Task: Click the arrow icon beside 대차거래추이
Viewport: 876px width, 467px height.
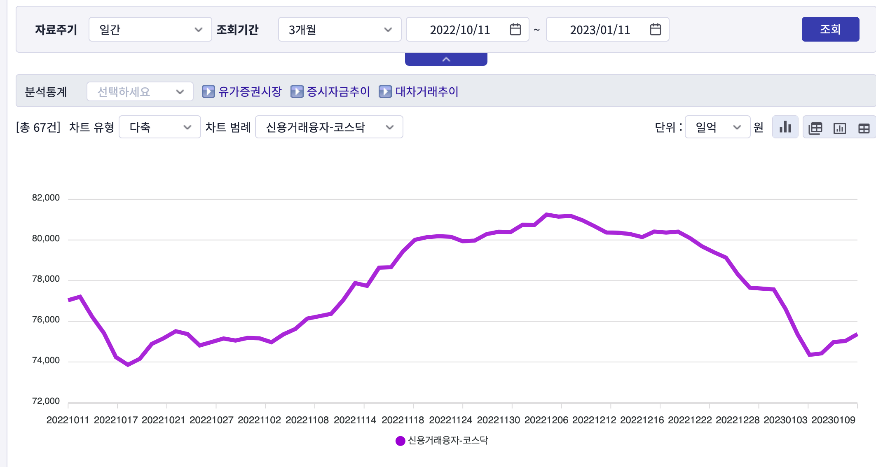Action: [385, 91]
